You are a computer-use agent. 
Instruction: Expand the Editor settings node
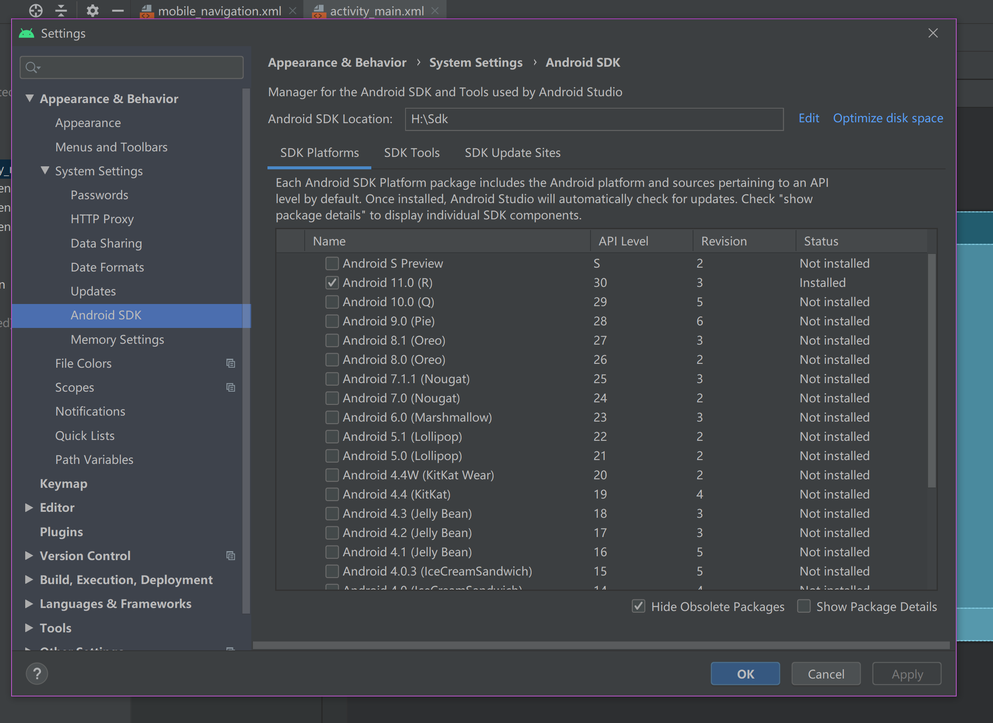pyautogui.click(x=29, y=508)
